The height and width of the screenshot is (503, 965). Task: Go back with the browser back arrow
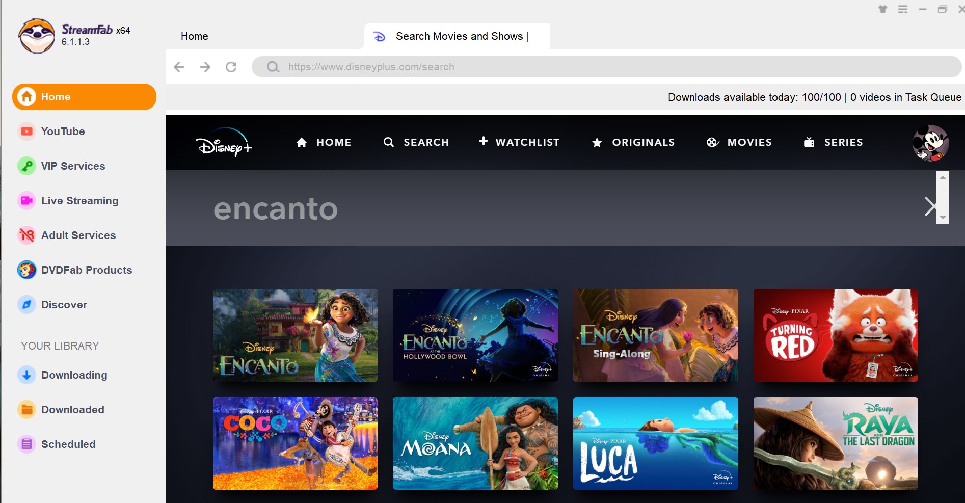179,67
